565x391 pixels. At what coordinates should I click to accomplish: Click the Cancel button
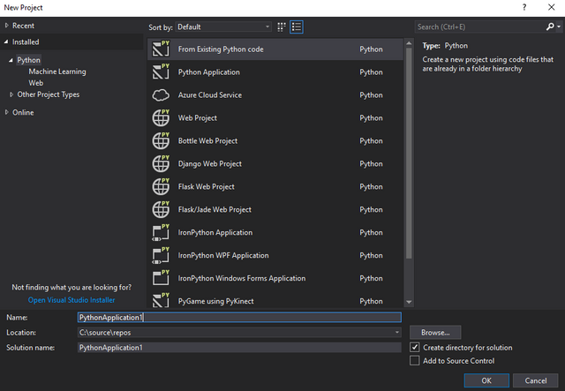coord(536,380)
